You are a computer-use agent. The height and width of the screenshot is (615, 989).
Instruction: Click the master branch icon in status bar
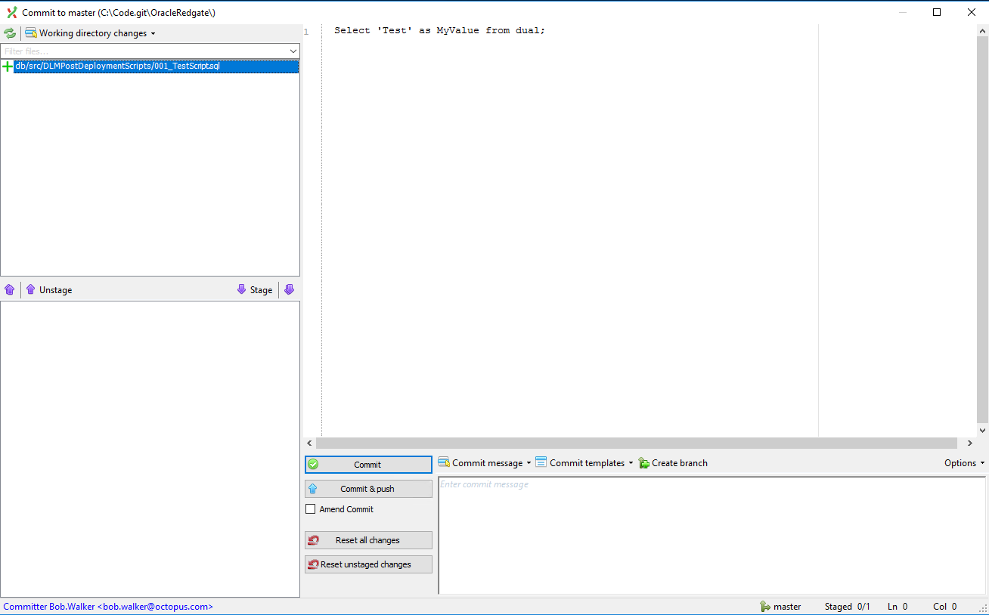pos(765,607)
